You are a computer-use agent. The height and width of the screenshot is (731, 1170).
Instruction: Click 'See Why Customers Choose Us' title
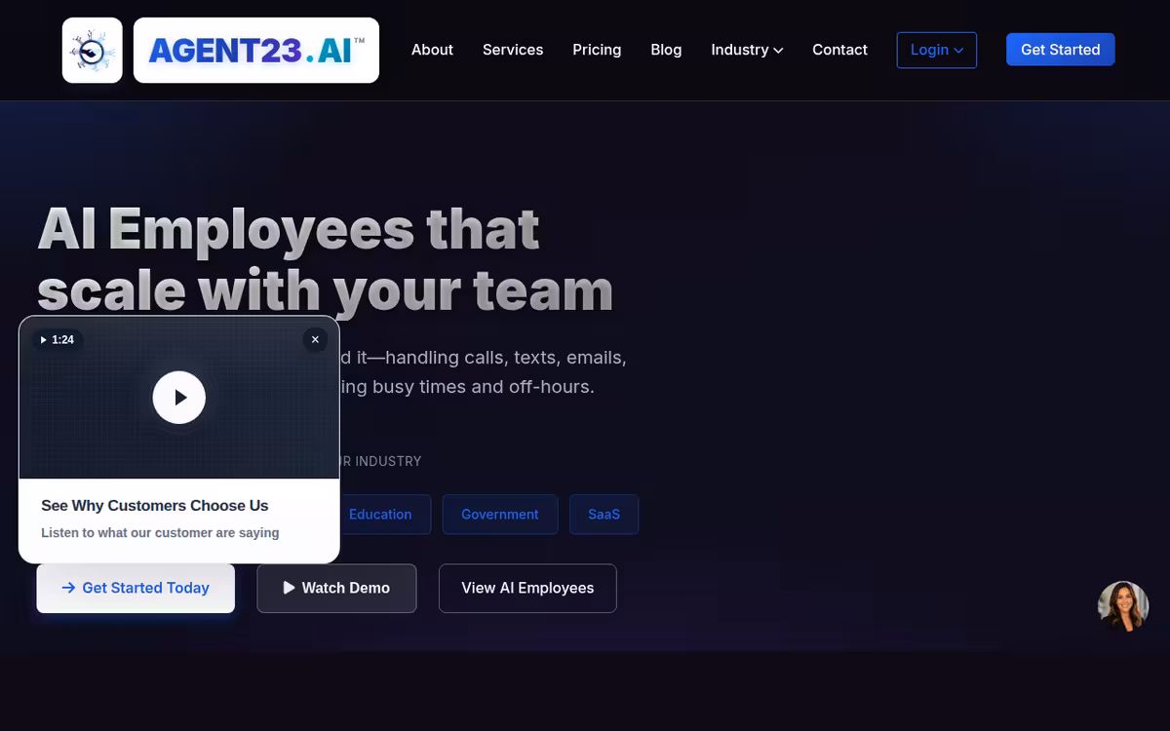coord(155,506)
